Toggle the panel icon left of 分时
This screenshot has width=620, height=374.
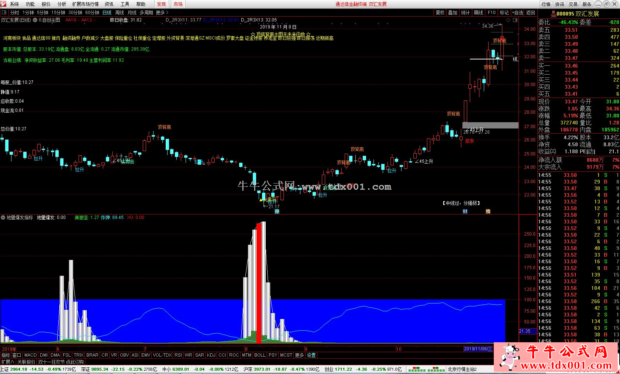click(4, 13)
